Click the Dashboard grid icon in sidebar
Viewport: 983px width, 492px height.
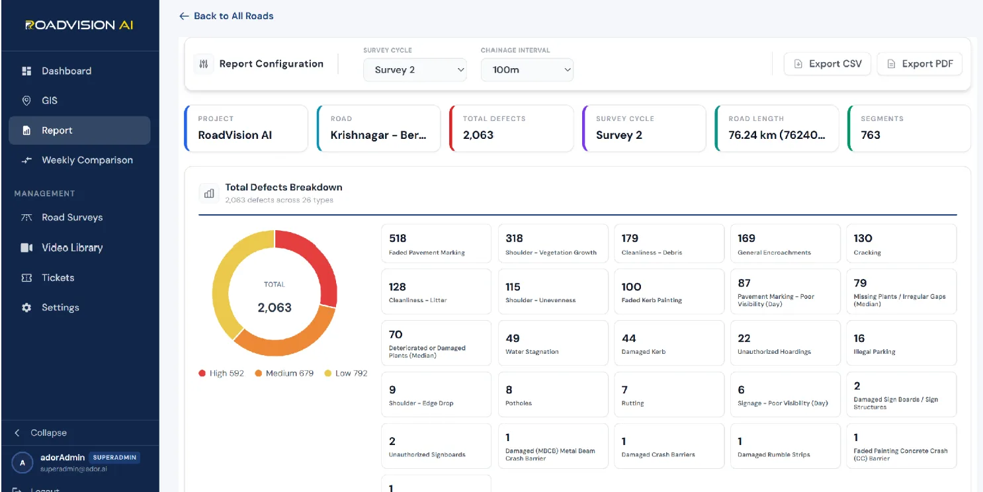[26, 71]
